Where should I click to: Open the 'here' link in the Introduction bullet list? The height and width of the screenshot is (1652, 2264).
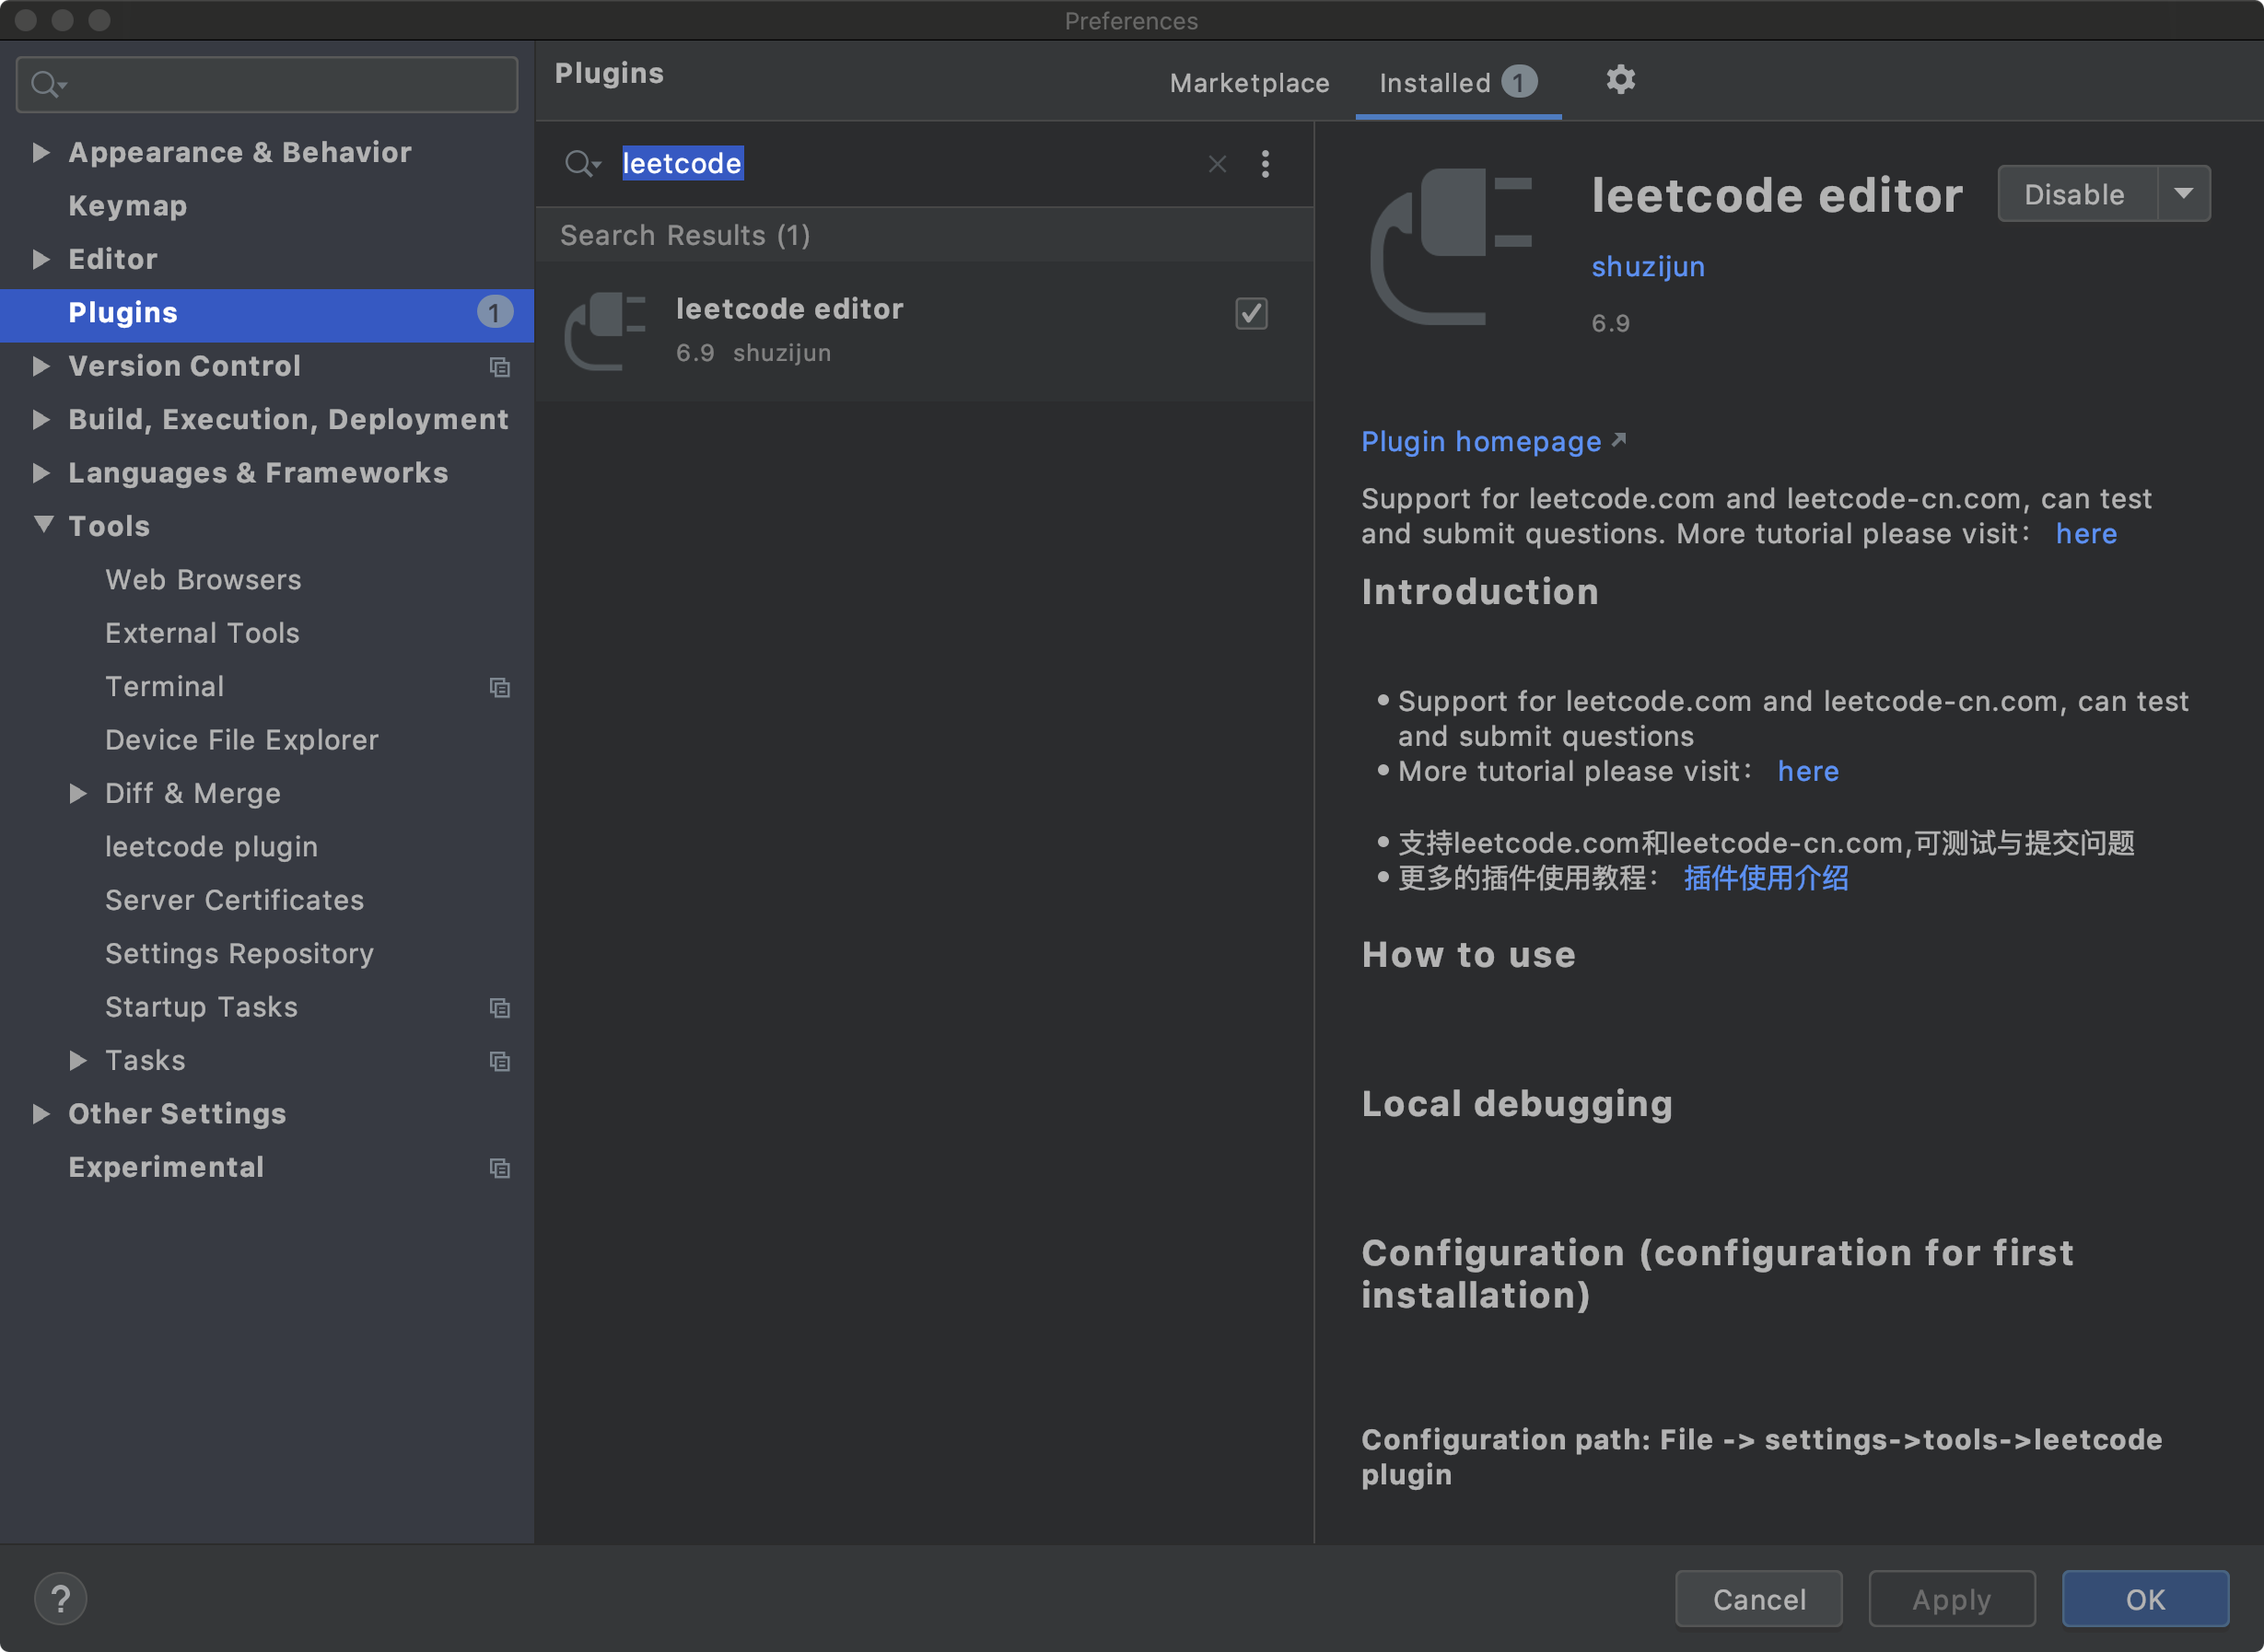point(1808,771)
